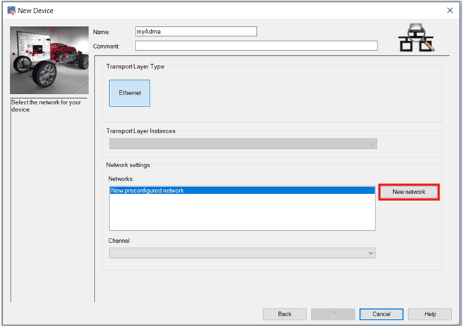Click the New network button
The width and height of the screenshot is (463, 326).
[409, 192]
